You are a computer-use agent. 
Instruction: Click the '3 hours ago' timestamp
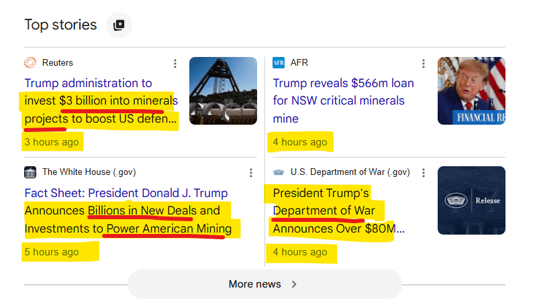click(52, 142)
